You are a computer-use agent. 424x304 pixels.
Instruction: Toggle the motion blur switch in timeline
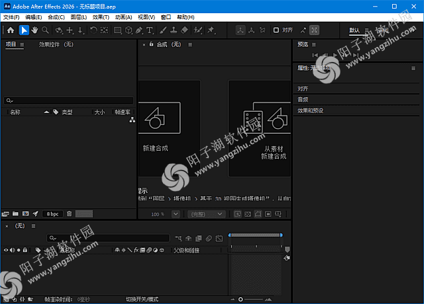coord(209,238)
